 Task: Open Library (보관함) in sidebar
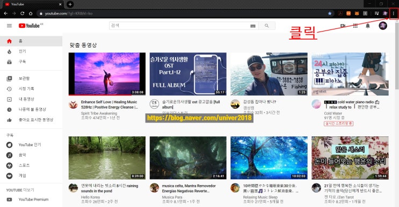click(x=31, y=79)
